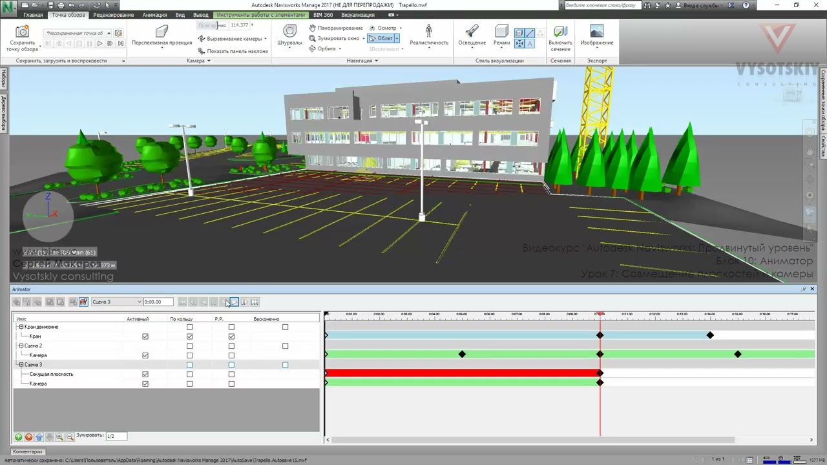Click the Realism (Реалистичность) figure icon
Image resolution: width=827 pixels, height=465 pixels.
tap(429, 31)
